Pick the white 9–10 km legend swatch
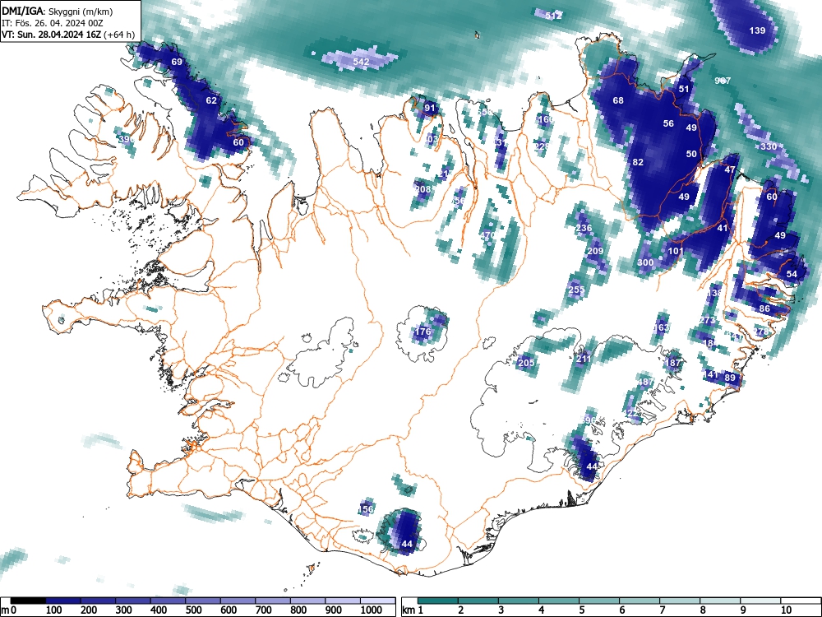The width and height of the screenshot is (822, 617). tap(760, 601)
